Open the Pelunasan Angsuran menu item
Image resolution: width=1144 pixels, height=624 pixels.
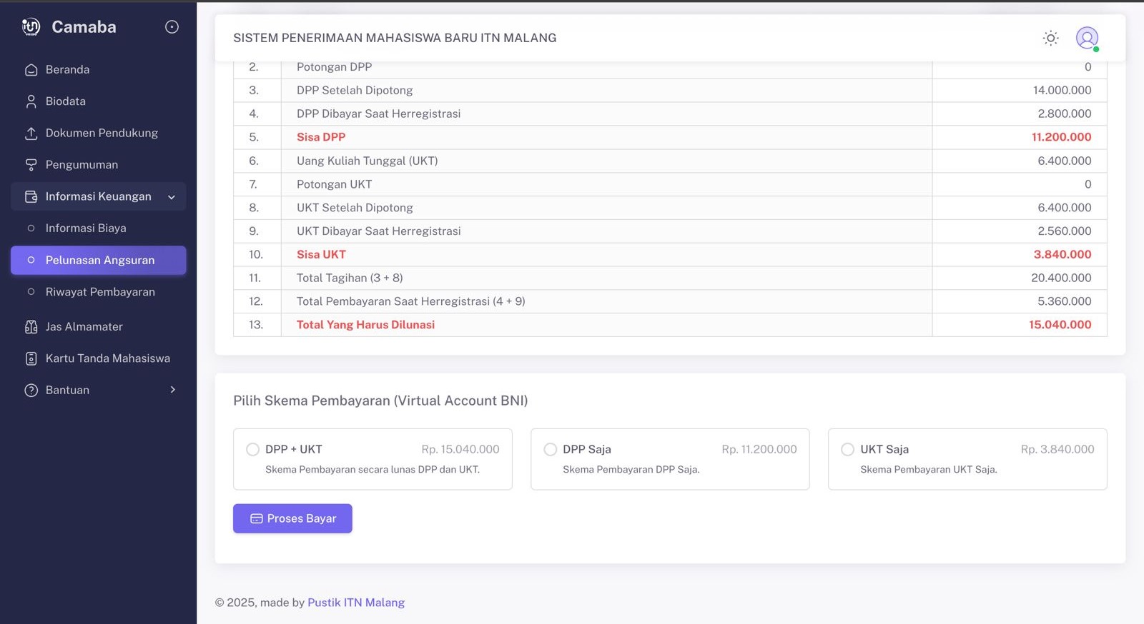(x=99, y=261)
